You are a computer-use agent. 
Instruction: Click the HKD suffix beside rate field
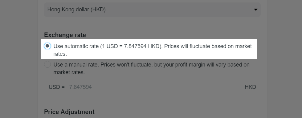point(250,87)
